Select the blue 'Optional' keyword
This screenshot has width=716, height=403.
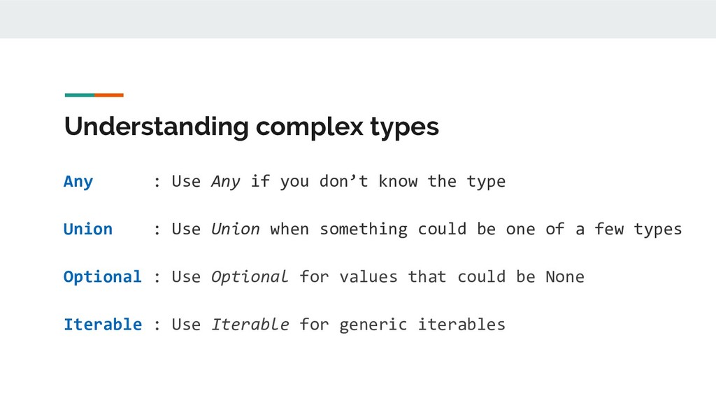point(103,277)
